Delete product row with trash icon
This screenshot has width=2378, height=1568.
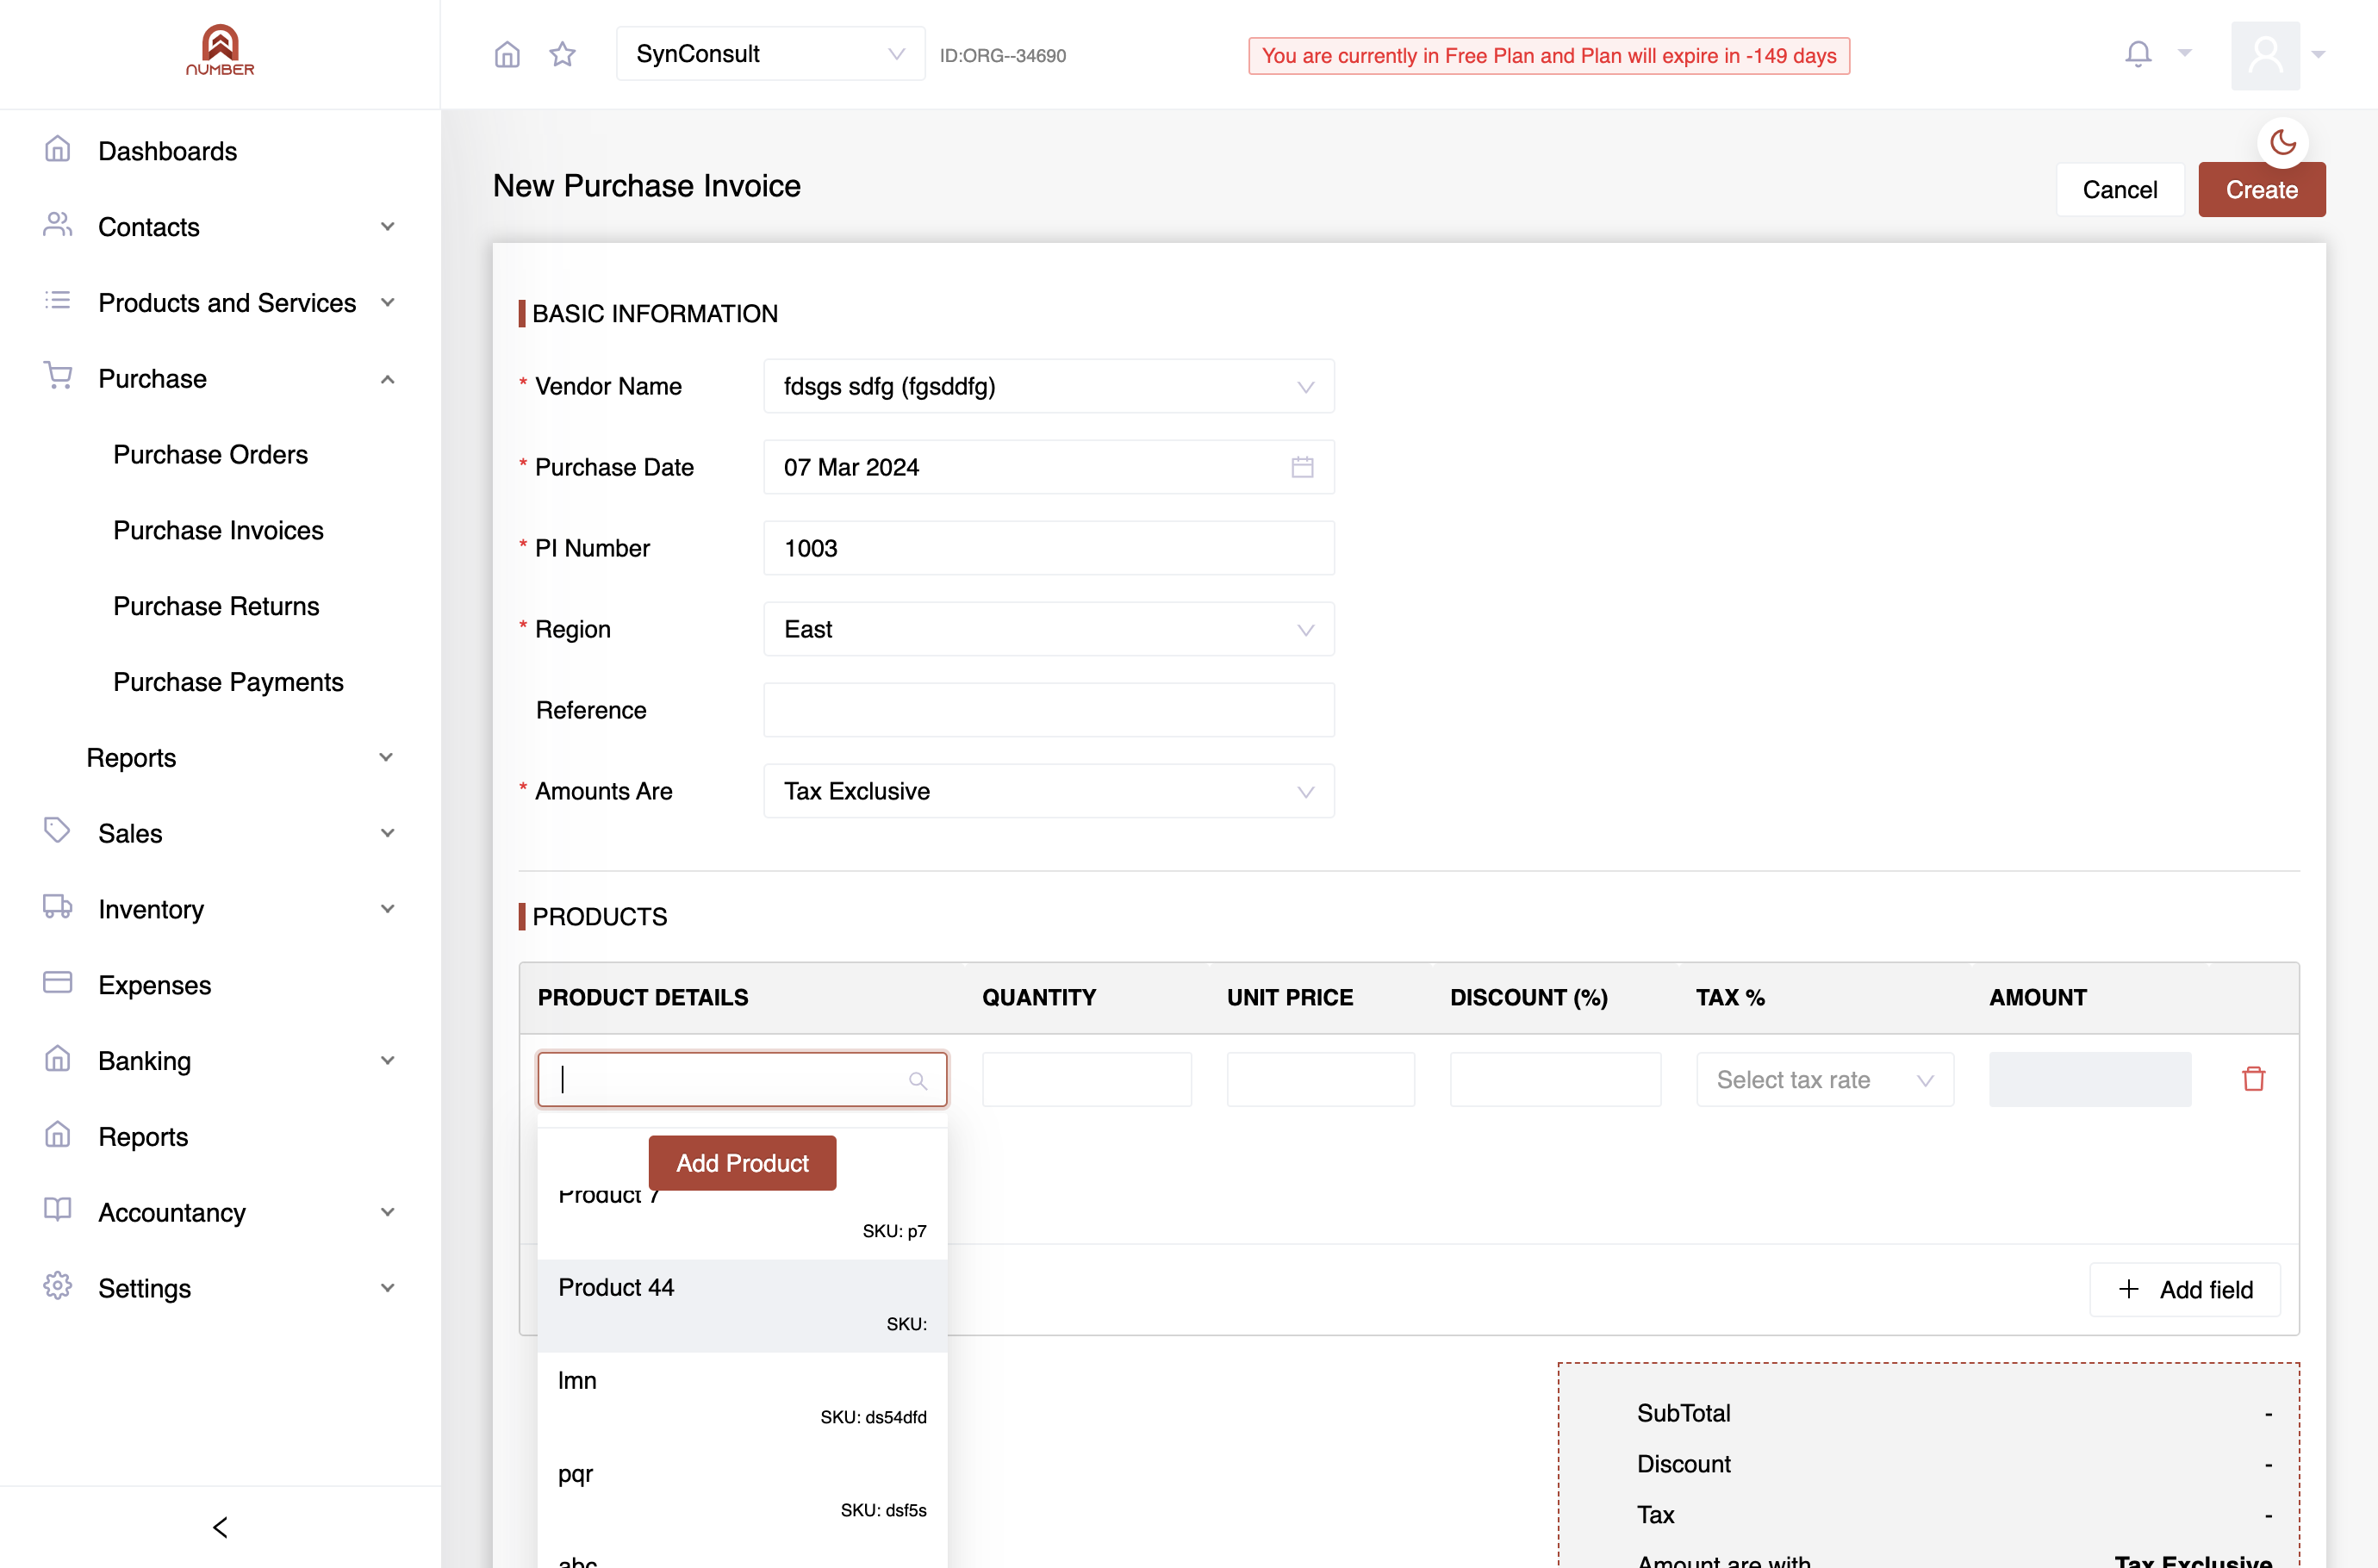2253,1079
